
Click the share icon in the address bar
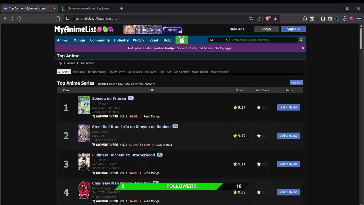coord(259,19)
